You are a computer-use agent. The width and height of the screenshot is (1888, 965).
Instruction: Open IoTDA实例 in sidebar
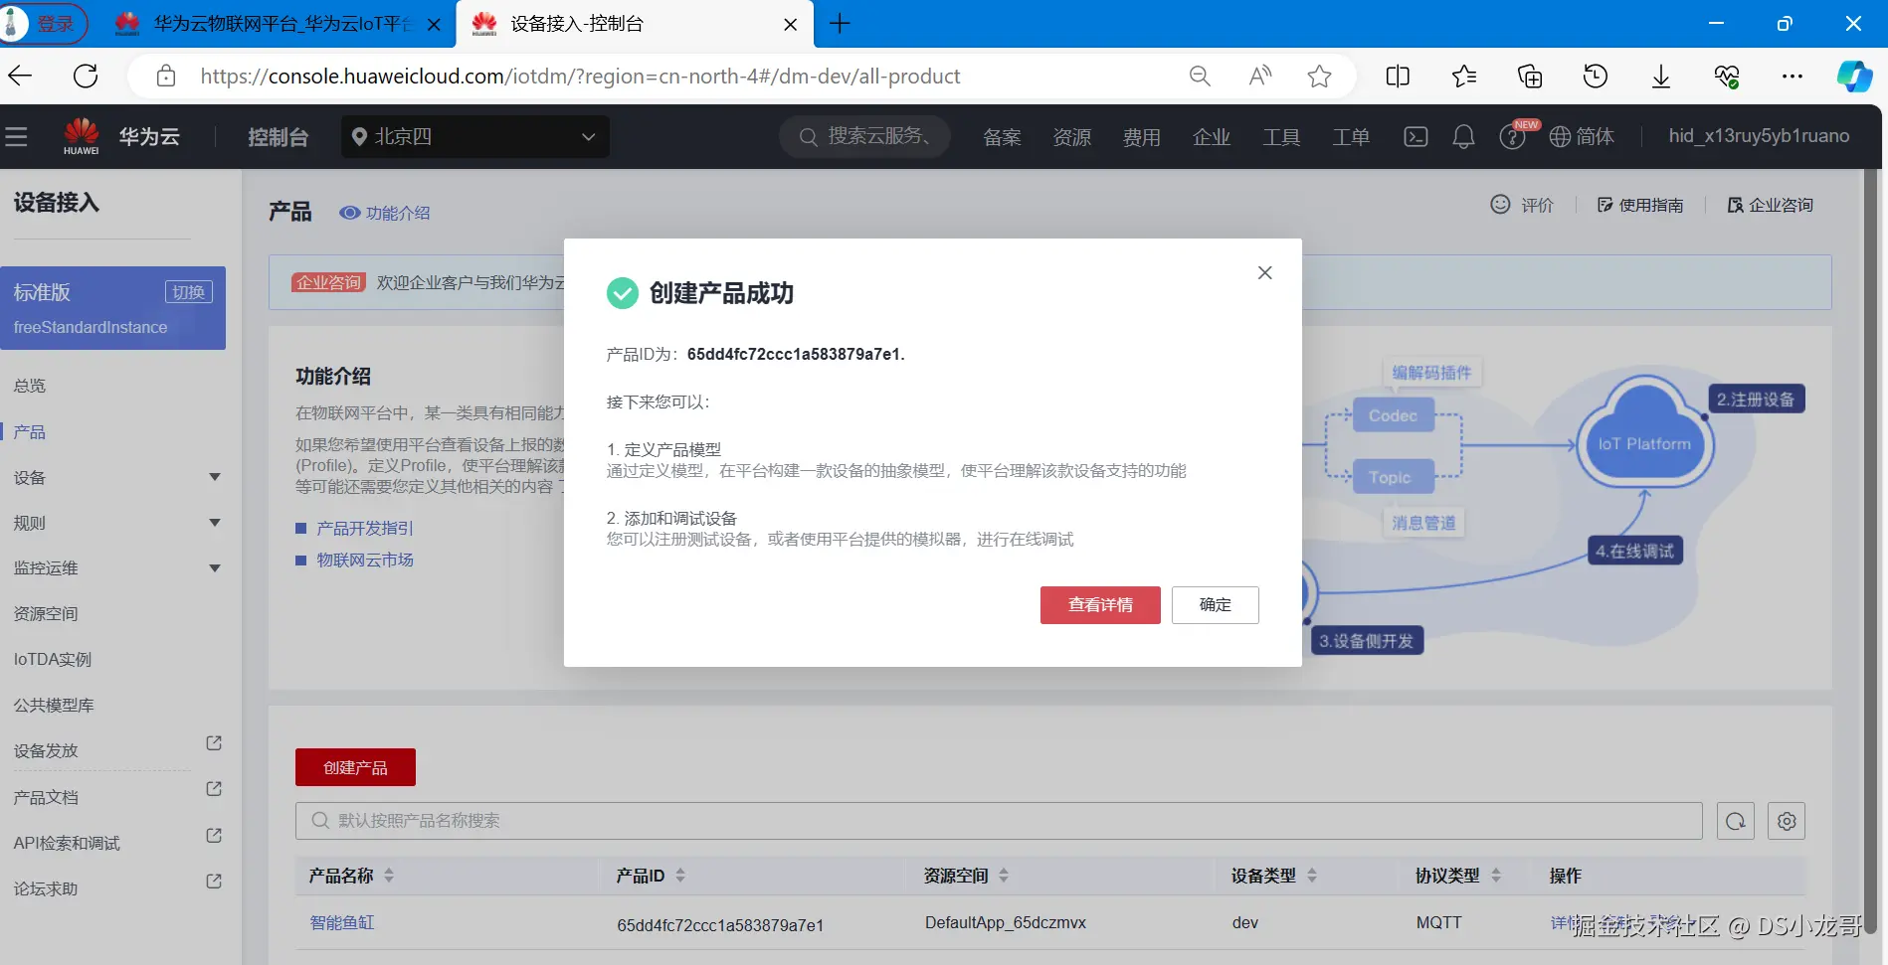click(53, 659)
